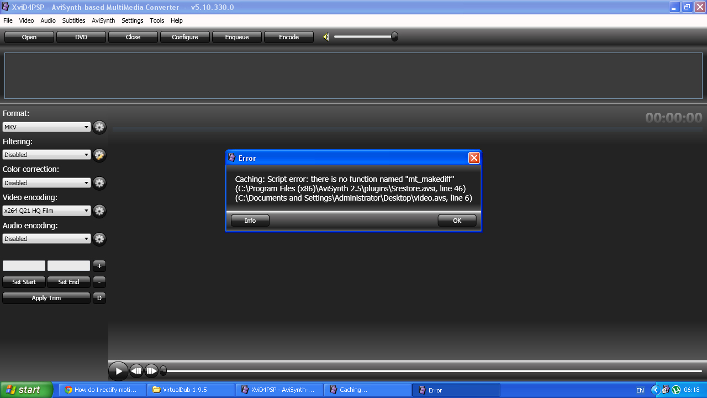
Task: Switch to VirtualDub-1.9.5 taskbar folder
Action: 191,390
